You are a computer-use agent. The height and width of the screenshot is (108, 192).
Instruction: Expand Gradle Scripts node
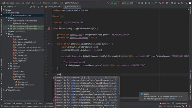pos(4,90)
